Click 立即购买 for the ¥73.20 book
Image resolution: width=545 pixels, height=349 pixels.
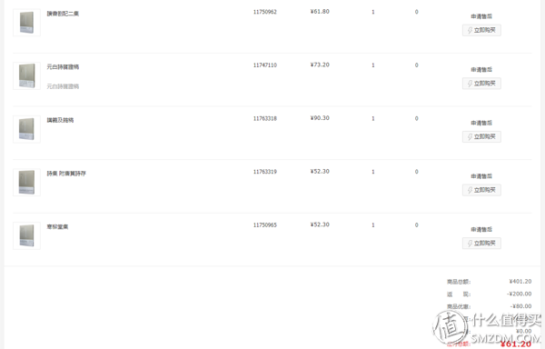coord(481,84)
